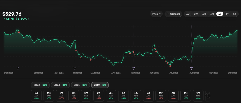
Task: Click the DEC 2025 axis label
Action: pos(38,73)
